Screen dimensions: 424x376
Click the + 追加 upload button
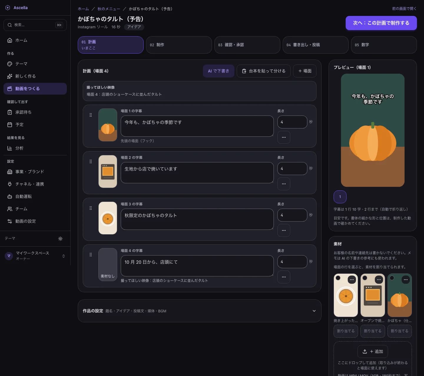[373, 352]
